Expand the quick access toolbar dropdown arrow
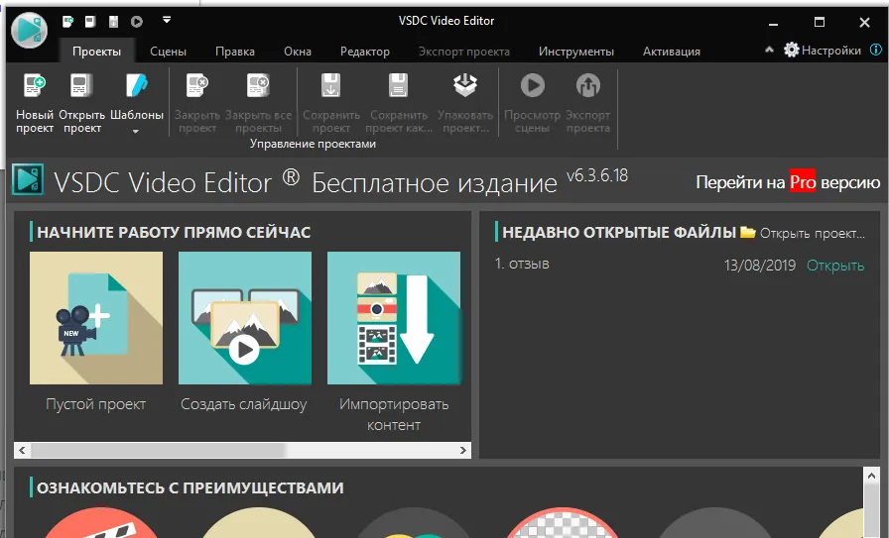This screenshot has height=538, width=889. click(167, 20)
